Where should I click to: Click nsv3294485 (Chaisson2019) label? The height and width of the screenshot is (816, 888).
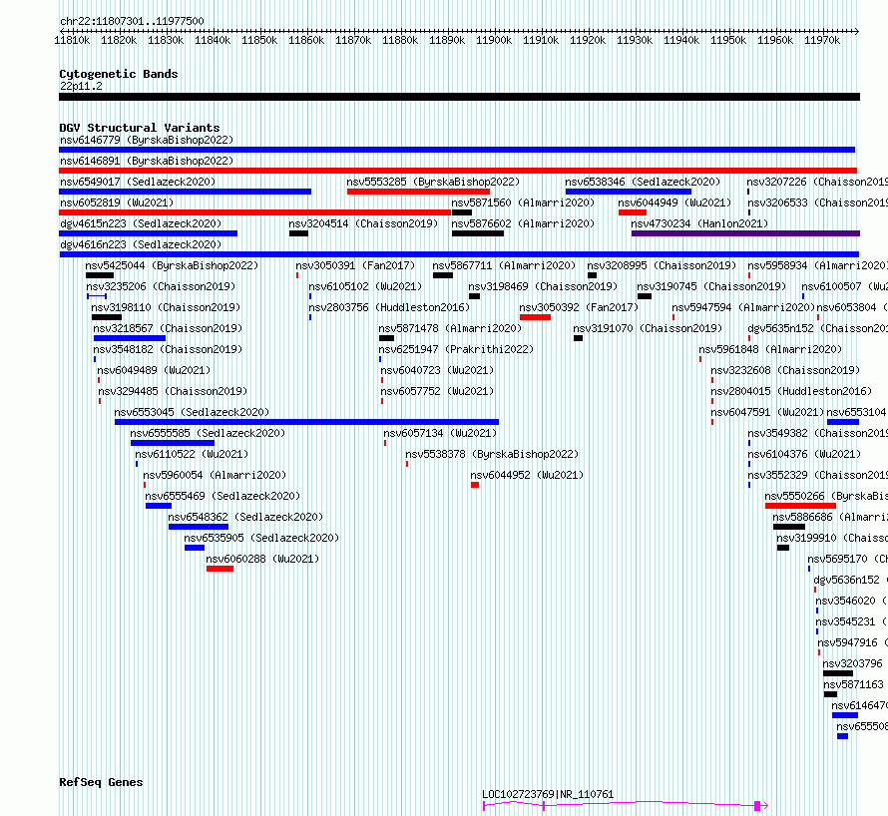pos(173,391)
